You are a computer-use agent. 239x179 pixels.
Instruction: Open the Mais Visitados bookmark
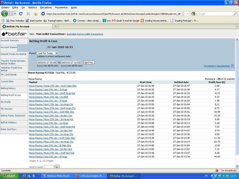(16, 21)
